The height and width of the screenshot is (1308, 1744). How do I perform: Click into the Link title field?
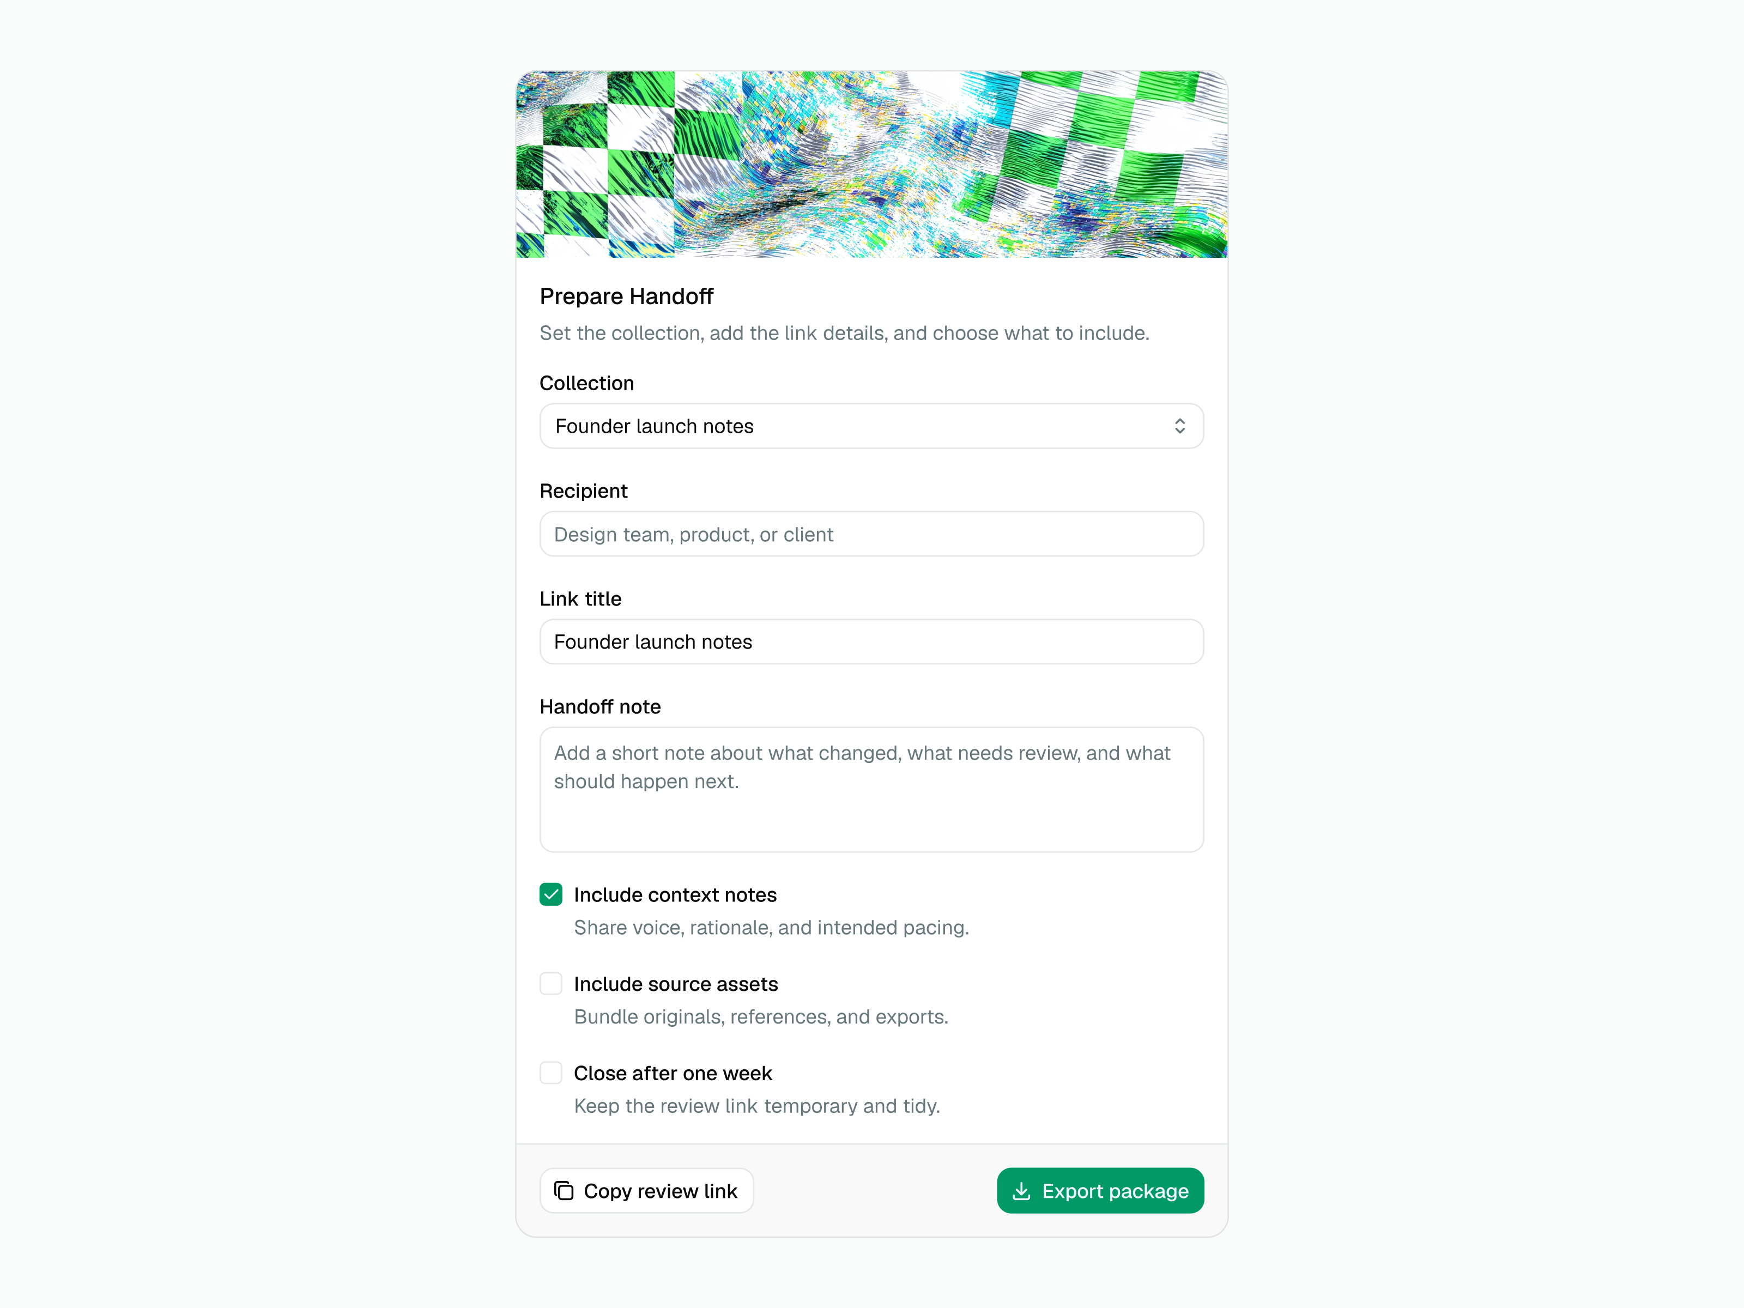click(871, 642)
